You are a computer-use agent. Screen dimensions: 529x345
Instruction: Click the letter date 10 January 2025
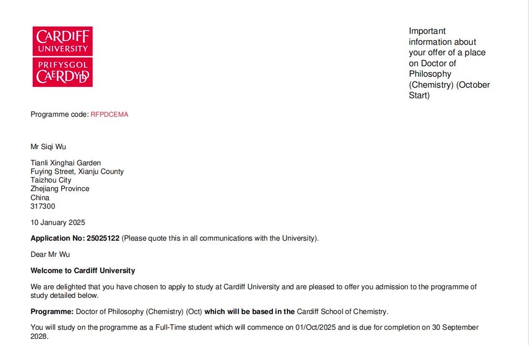click(x=58, y=223)
